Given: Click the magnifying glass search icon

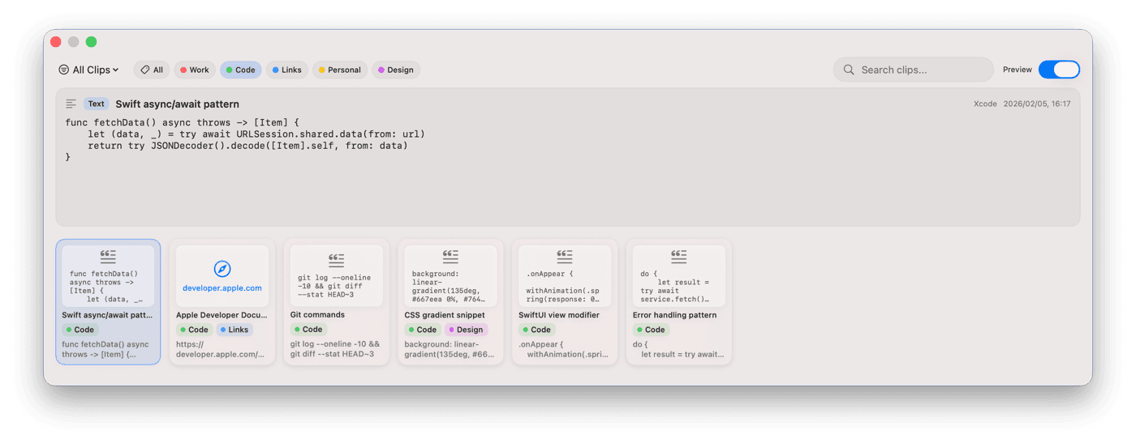Looking at the screenshot, I should tap(849, 70).
